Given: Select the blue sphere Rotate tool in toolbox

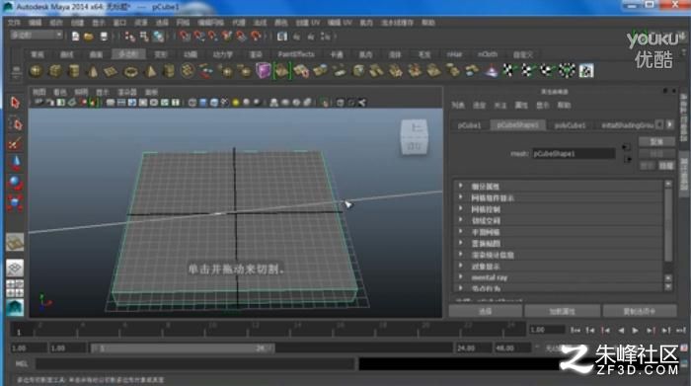Looking at the screenshot, I should coord(15,183).
